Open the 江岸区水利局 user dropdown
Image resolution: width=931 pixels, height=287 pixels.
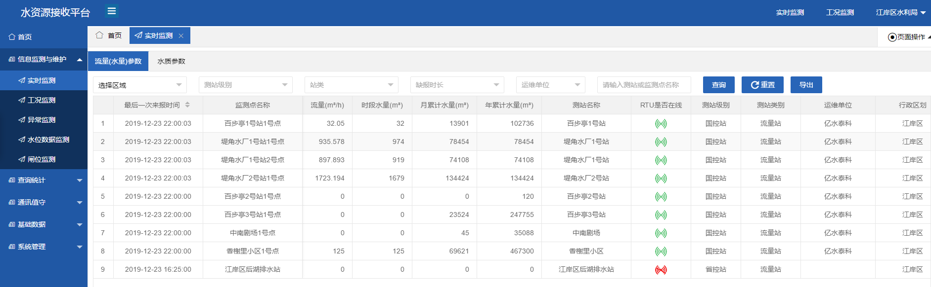900,13
